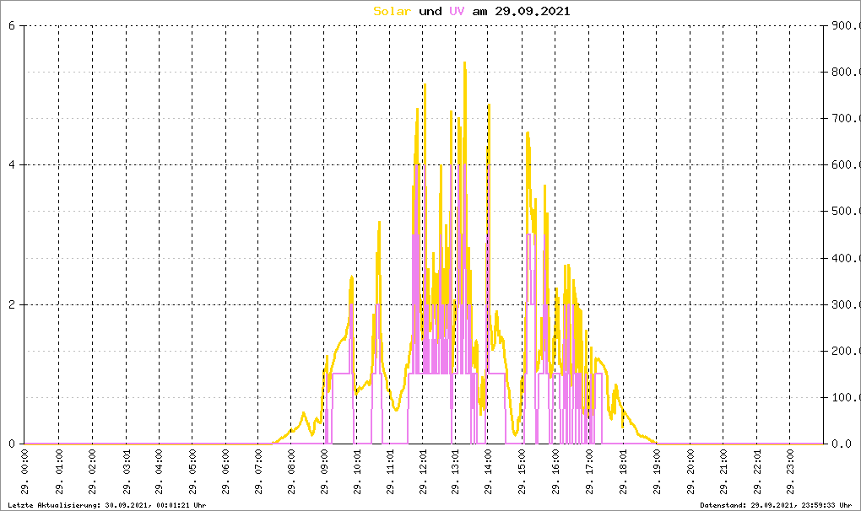Click the pink "UV" word in the title
Image resolution: width=861 pixels, height=511 pixels.
[x=457, y=11]
